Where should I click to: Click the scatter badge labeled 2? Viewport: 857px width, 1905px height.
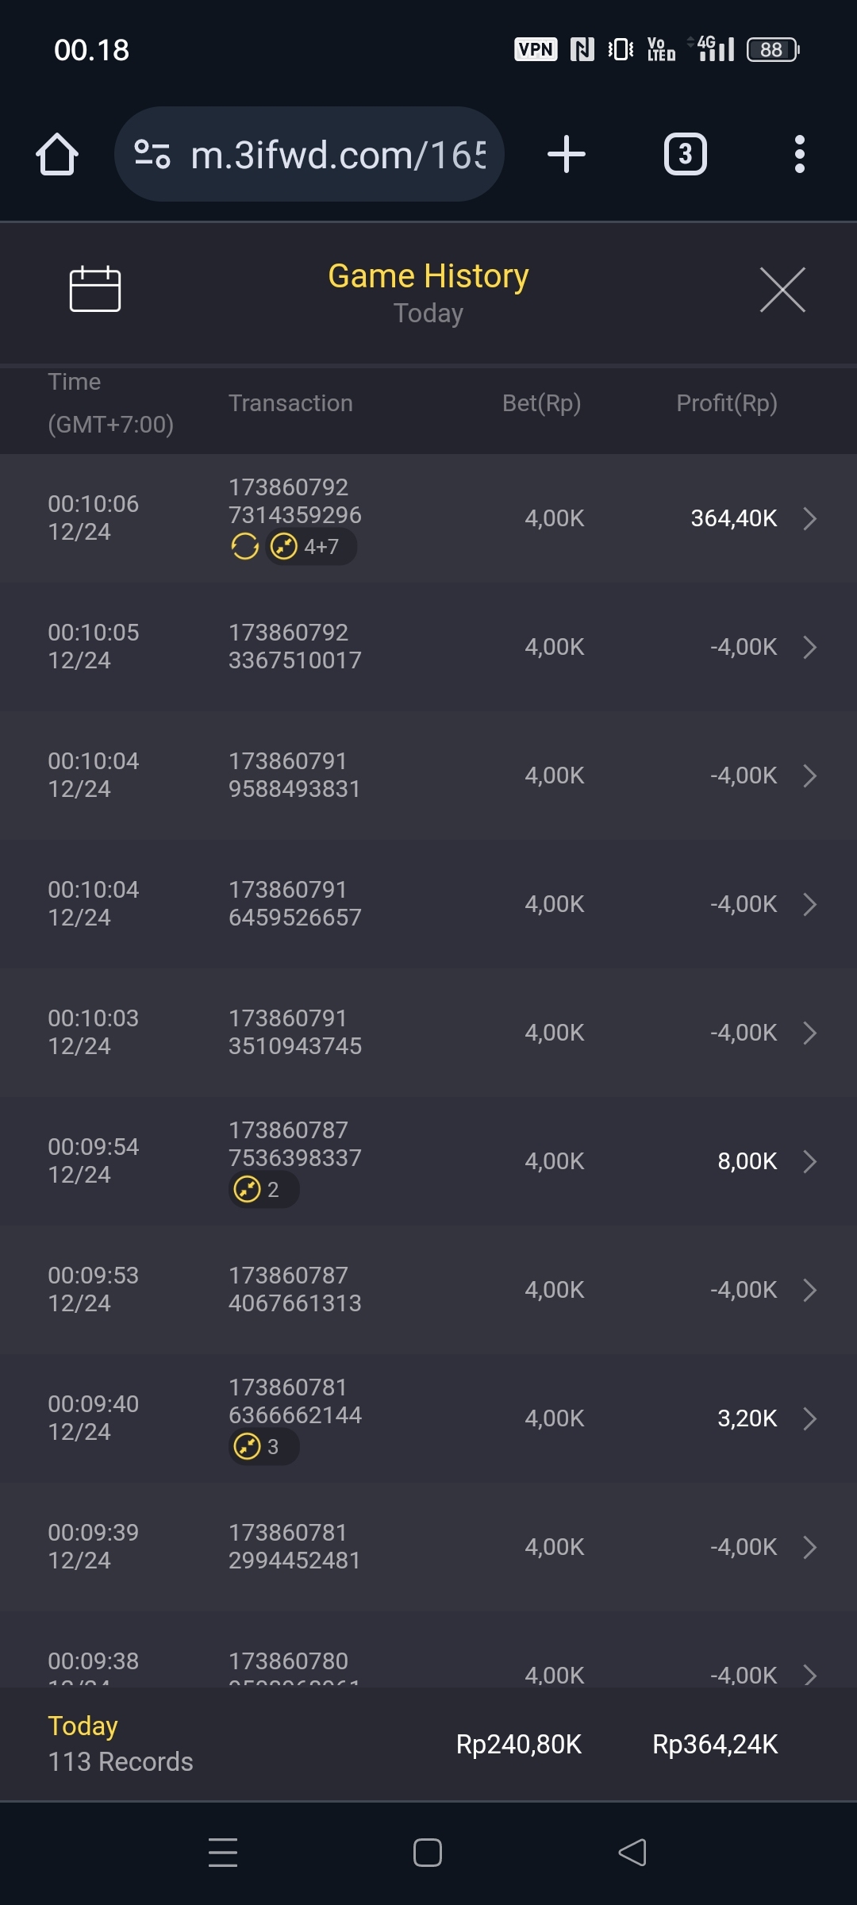263,1190
